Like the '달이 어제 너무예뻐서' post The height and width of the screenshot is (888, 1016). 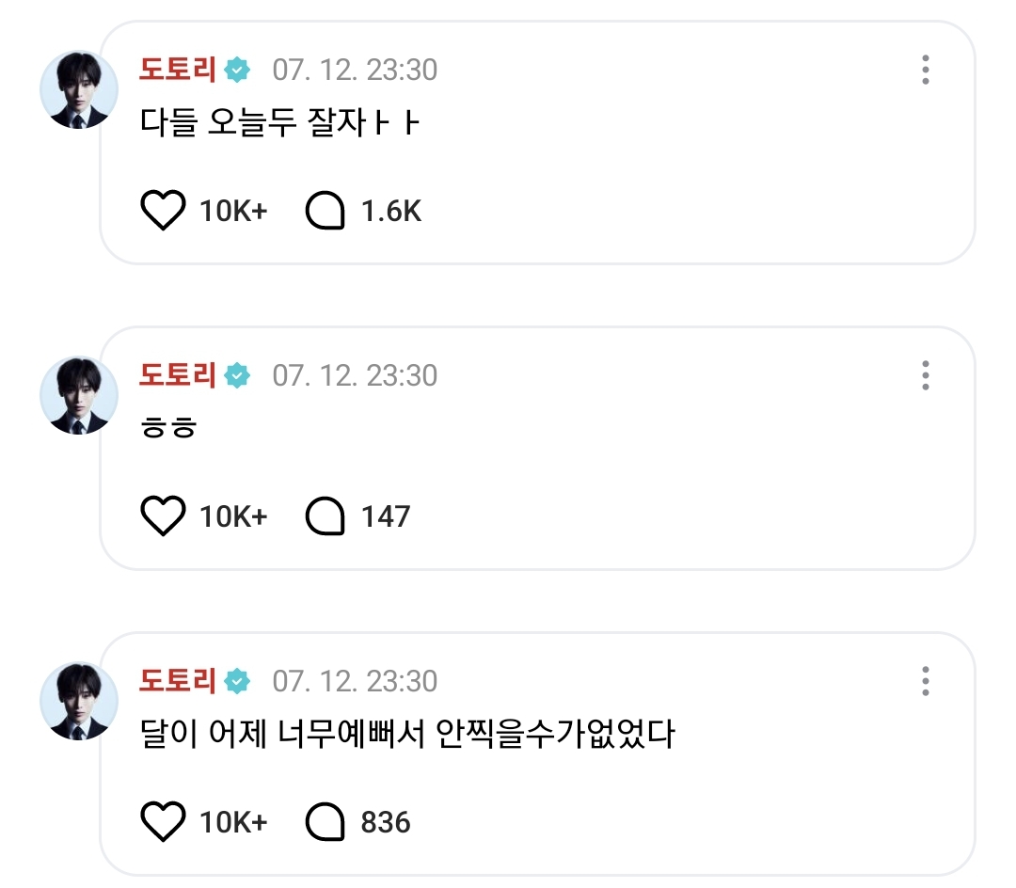coord(164,822)
